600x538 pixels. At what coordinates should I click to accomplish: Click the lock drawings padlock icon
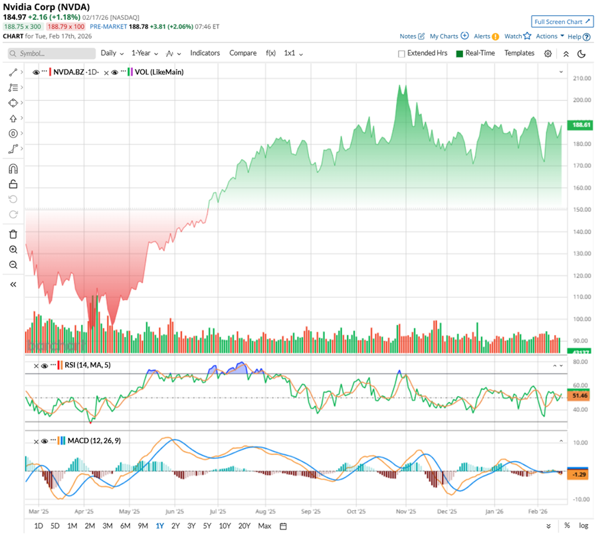(13, 184)
